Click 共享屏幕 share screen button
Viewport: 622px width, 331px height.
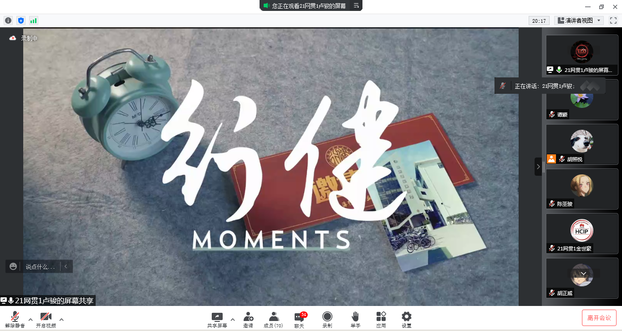(x=217, y=319)
